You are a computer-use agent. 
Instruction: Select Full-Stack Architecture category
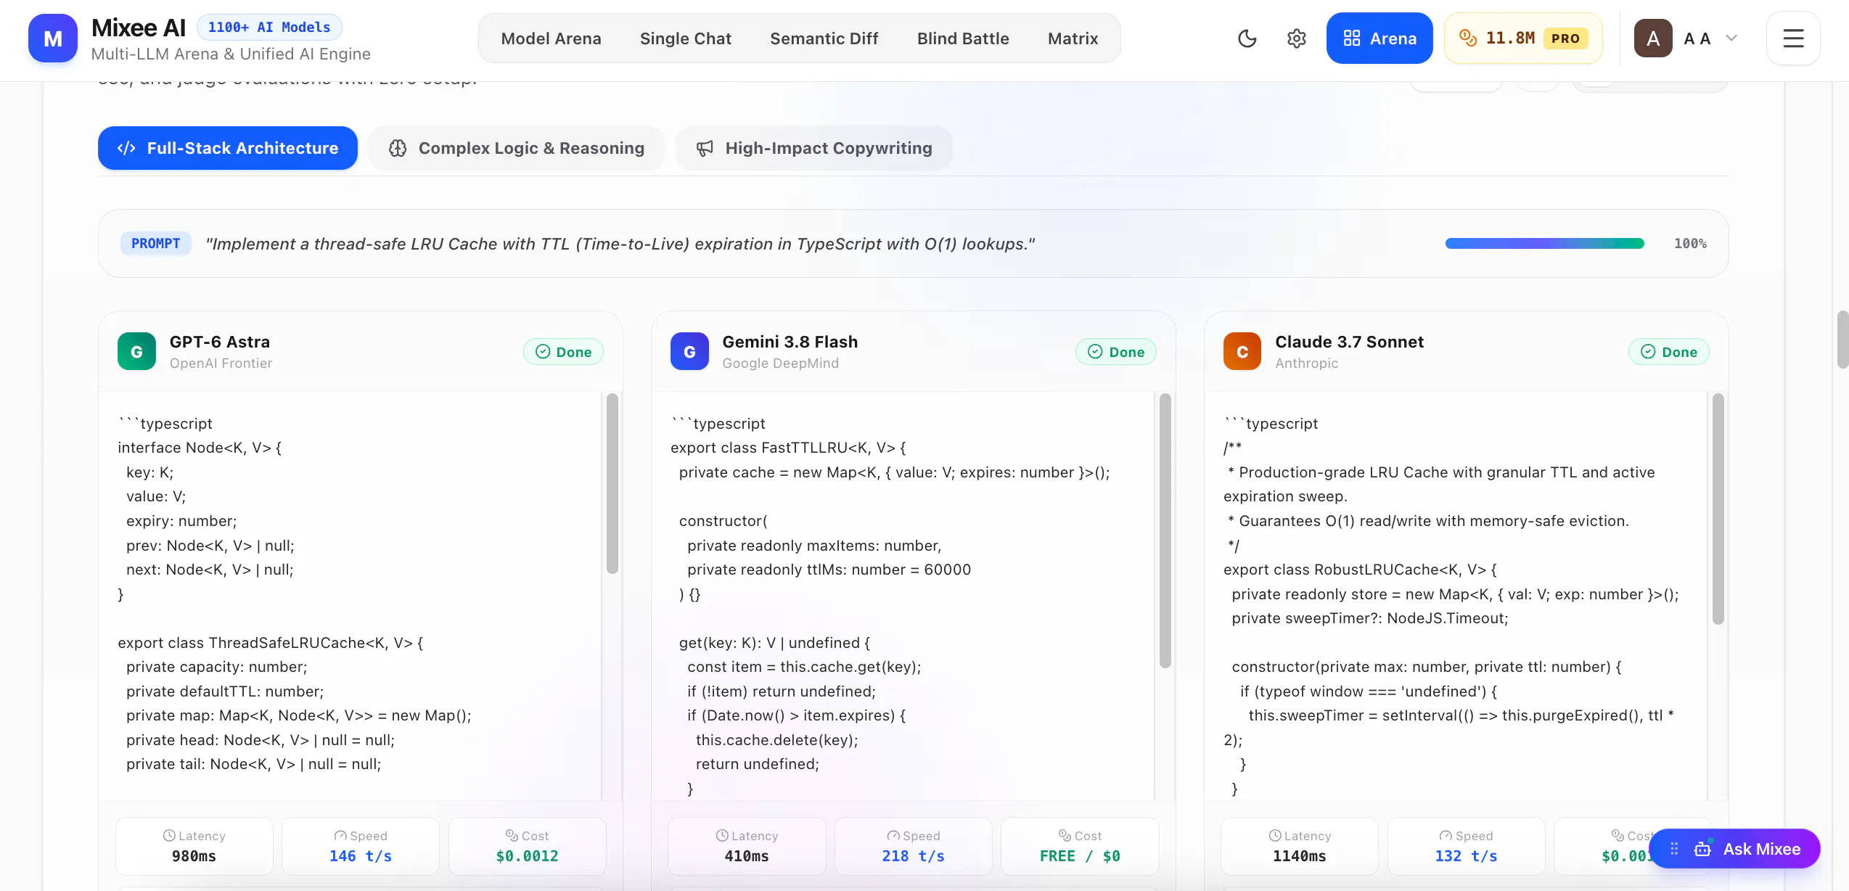(x=228, y=148)
